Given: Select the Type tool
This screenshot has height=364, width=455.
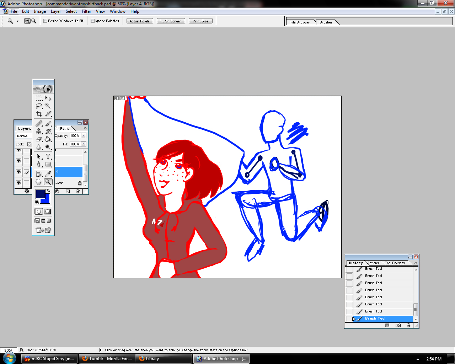Looking at the screenshot, I should coord(48,156).
